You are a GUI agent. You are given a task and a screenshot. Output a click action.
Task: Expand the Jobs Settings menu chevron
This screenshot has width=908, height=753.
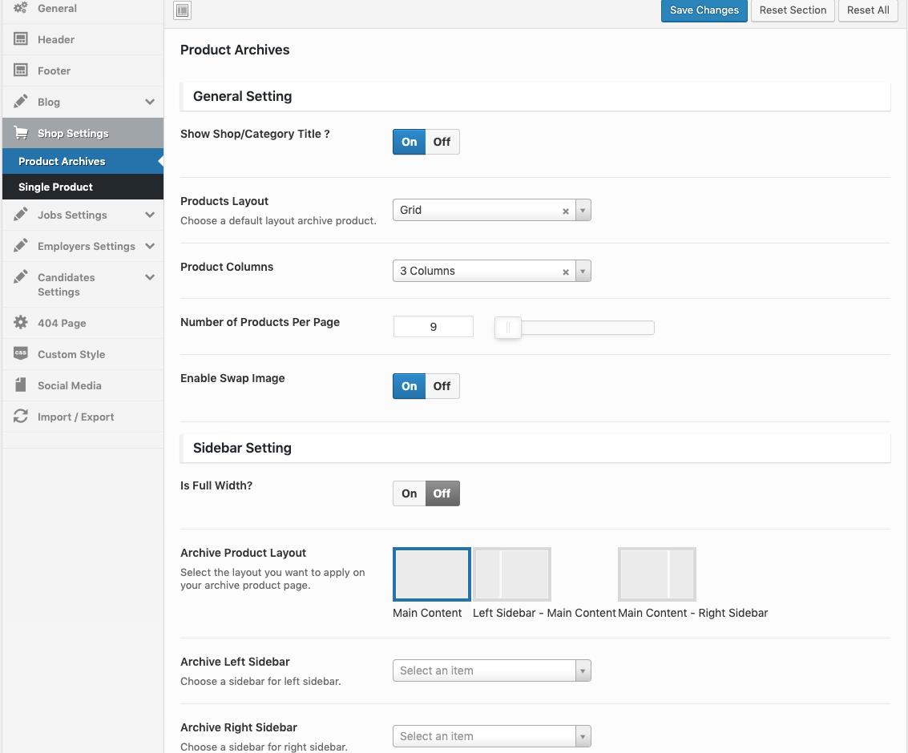click(150, 215)
